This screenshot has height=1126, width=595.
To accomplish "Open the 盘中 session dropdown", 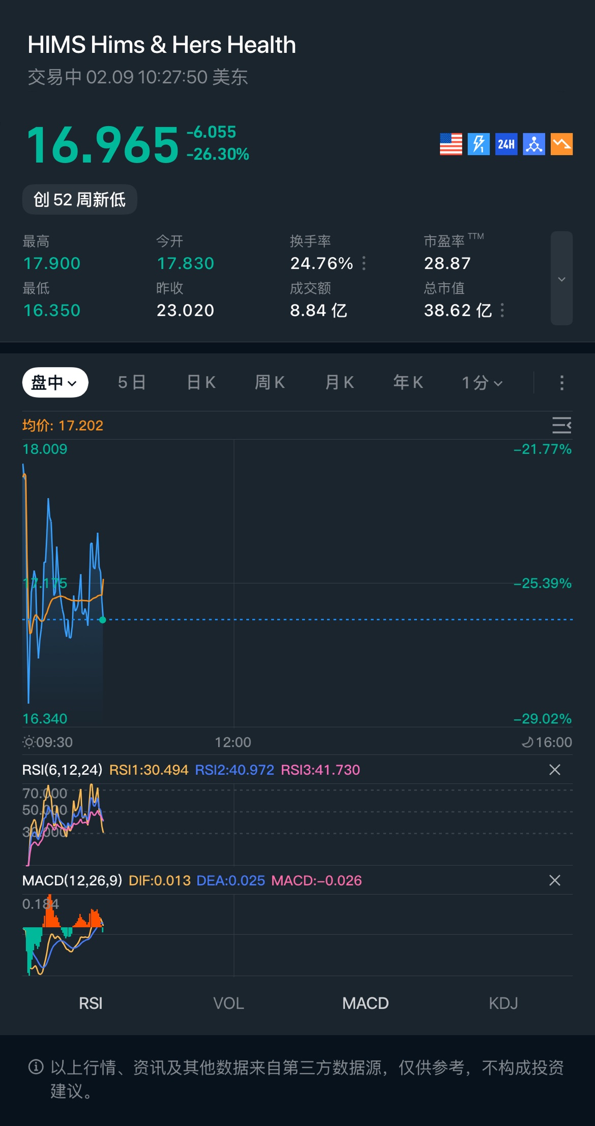I will pos(55,382).
